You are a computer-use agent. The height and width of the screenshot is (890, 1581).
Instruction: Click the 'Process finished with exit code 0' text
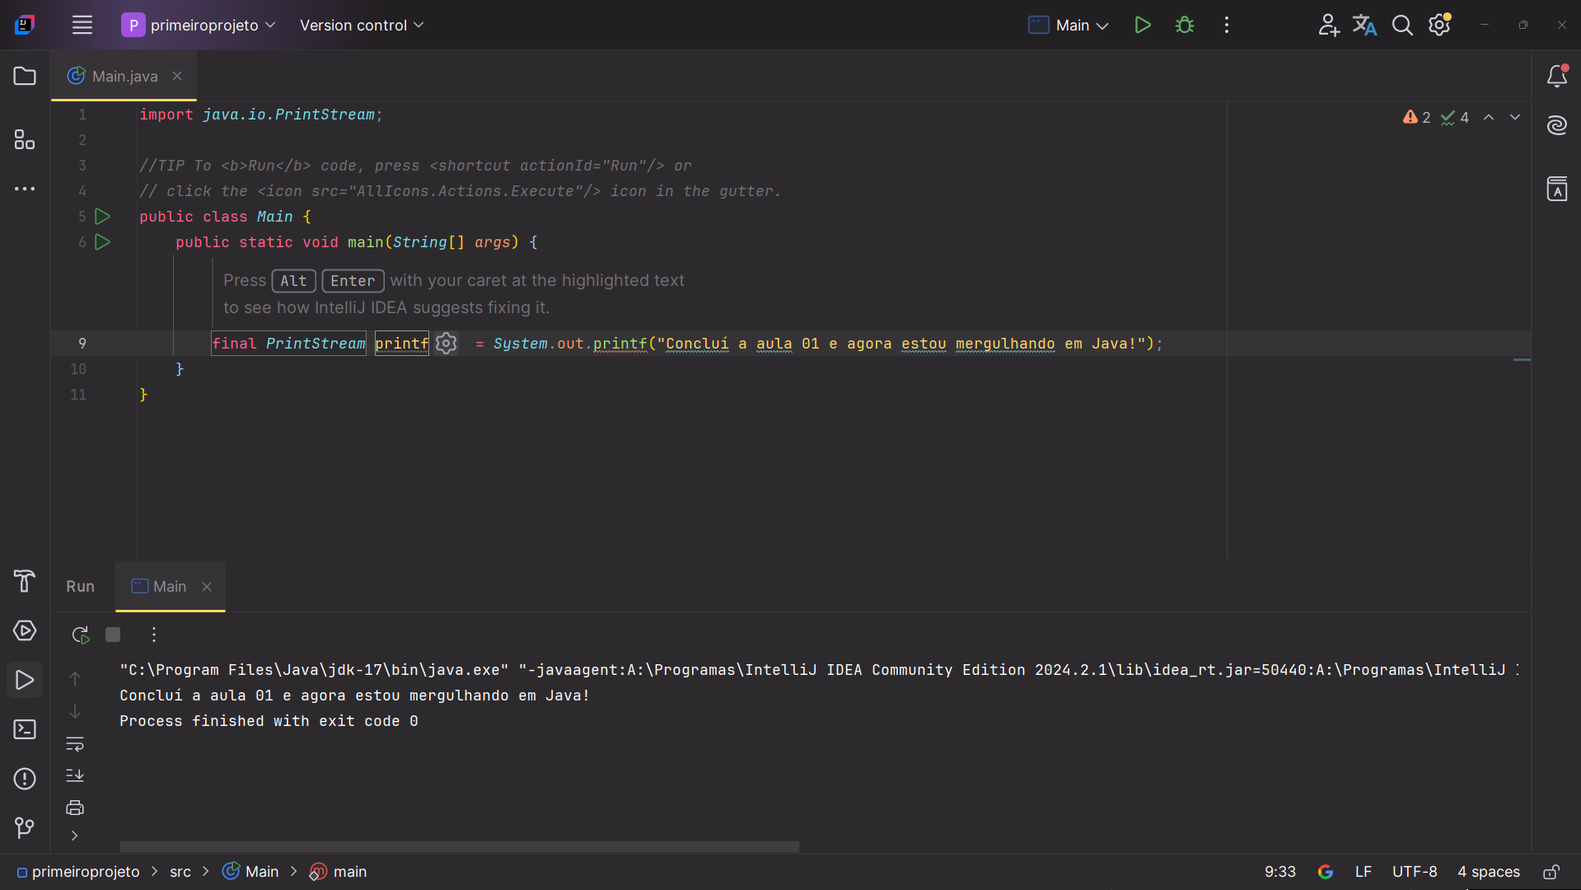coord(269,721)
